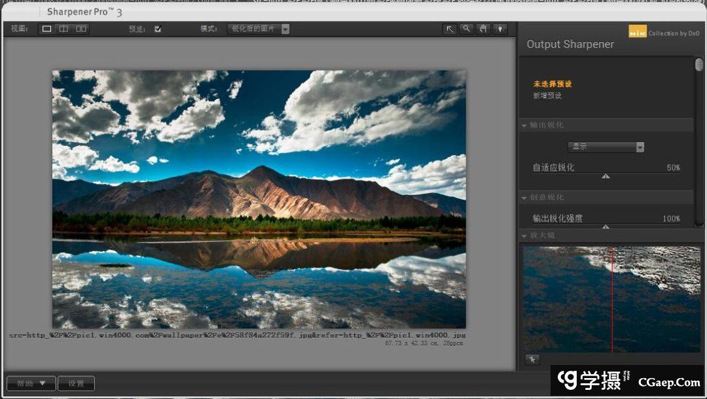707x399 pixels.
Task: Click the lightbulb background color icon
Action: point(500,29)
